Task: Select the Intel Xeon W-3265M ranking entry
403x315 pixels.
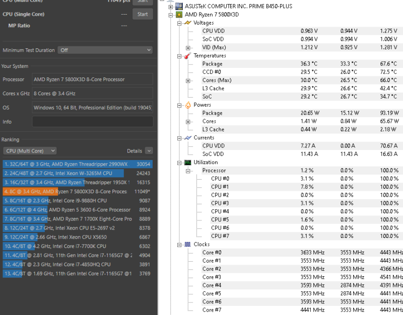Action: coord(78,173)
